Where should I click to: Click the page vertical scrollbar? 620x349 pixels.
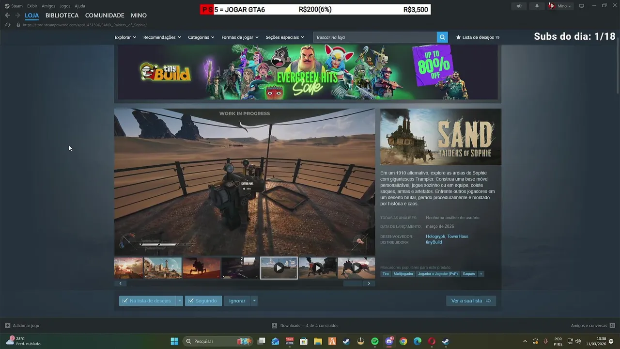[617, 65]
